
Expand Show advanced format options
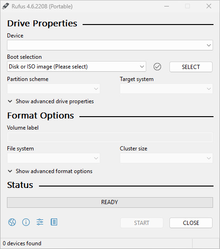[50, 171]
